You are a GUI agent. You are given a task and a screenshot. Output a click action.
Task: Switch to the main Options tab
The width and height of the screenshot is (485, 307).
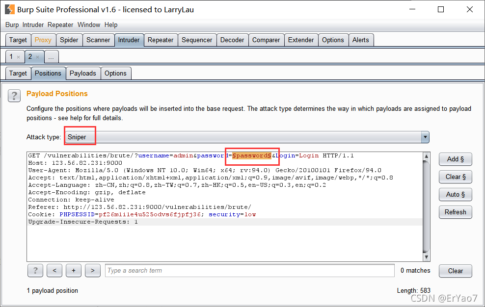point(333,40)
